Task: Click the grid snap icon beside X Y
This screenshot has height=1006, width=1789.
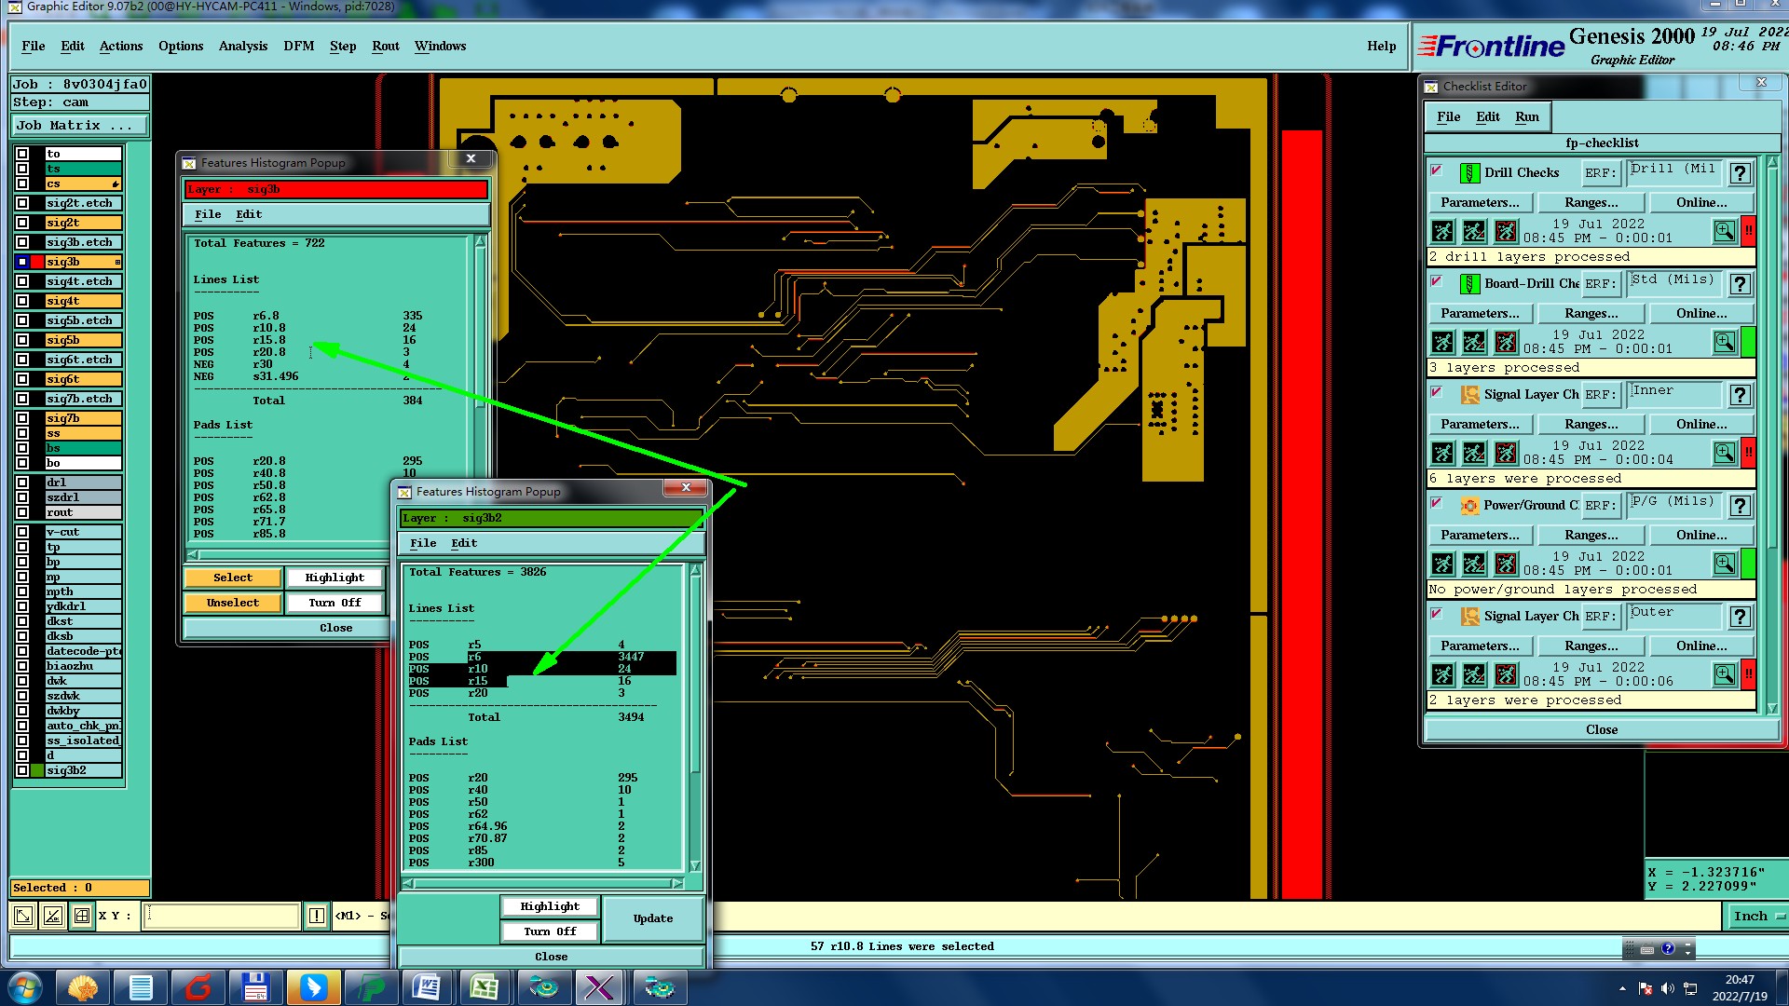Action: point(82,916)
